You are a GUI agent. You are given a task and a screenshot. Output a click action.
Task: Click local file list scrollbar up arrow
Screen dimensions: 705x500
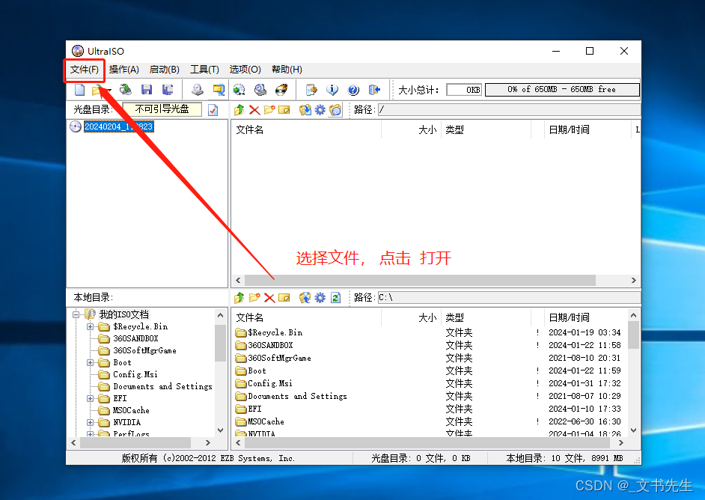(x=633, y=315)
